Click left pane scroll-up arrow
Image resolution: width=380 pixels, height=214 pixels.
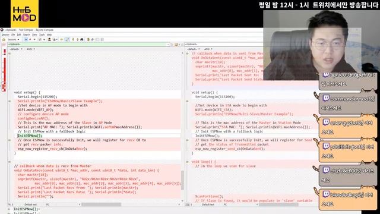click(x=182, y=53)
